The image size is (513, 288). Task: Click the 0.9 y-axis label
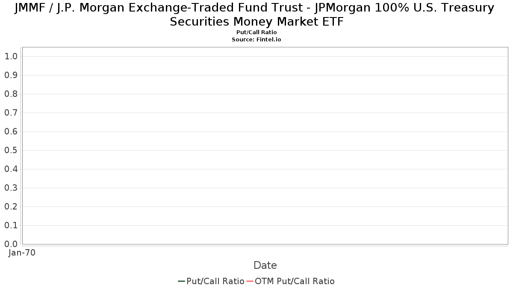[x=11, y=75]
